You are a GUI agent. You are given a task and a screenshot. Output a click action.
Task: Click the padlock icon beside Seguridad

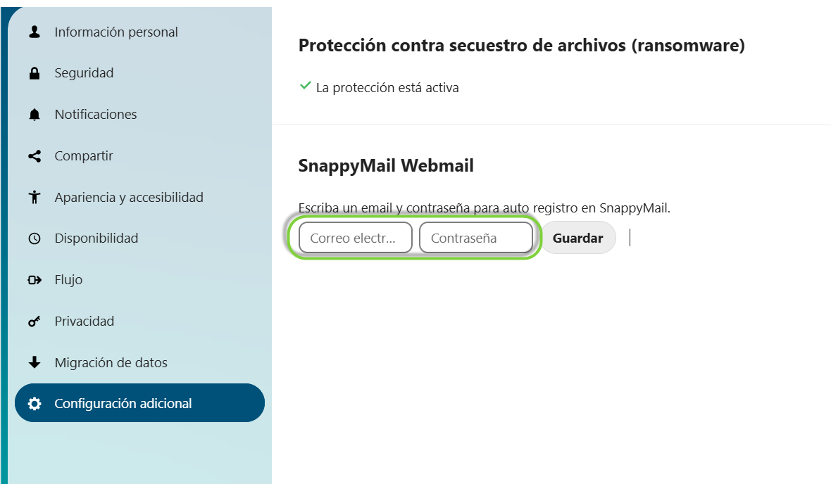35,73
